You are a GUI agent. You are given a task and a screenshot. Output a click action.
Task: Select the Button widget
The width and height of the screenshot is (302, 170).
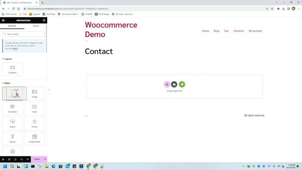13,123
